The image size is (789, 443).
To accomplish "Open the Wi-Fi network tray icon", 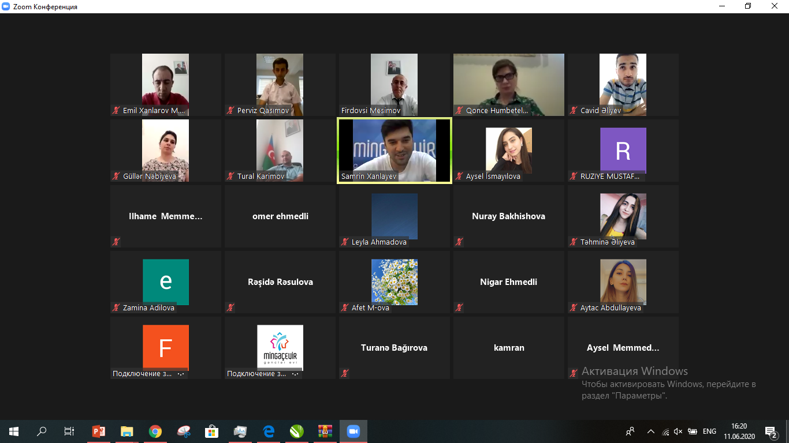I will [x=665, y=431].
